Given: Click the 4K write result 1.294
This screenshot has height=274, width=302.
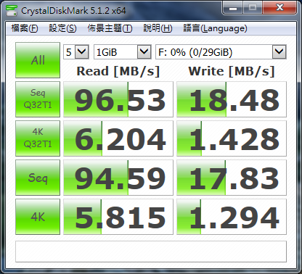Looking at the screenshot, I should pyautogui.click(x=232, y=217).
